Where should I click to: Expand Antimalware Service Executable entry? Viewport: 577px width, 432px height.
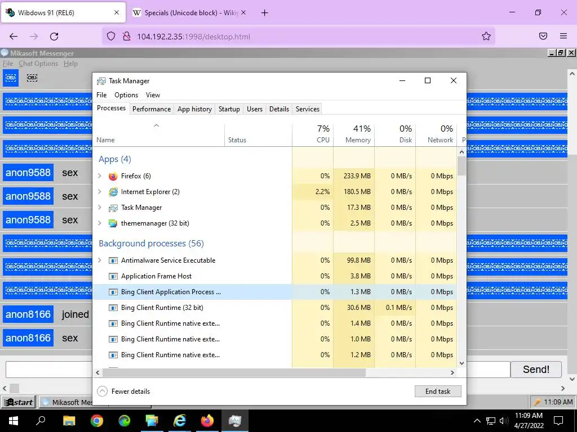click(x=100, y=260)
